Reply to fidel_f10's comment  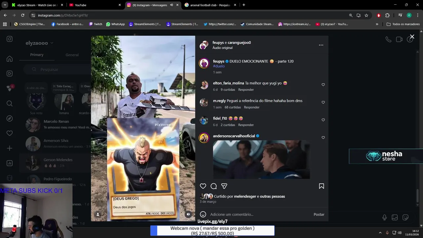(x=246, y=125)
